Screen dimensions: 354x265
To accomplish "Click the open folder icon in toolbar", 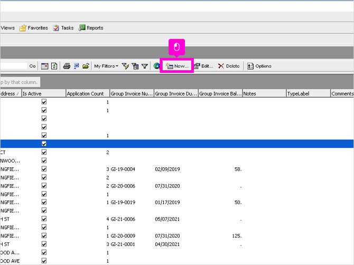I will 86,66.
